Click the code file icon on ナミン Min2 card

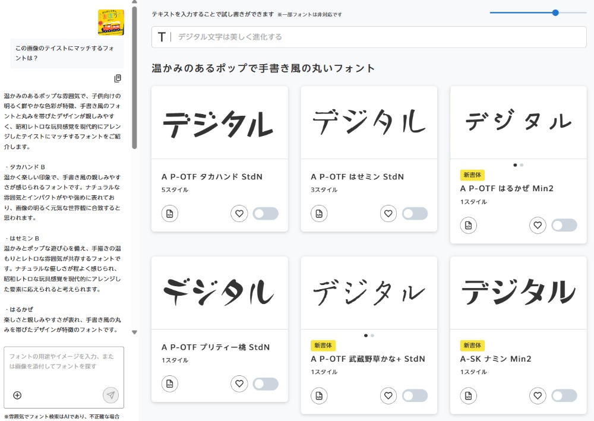pyautogui.click(x=468, y=395)
